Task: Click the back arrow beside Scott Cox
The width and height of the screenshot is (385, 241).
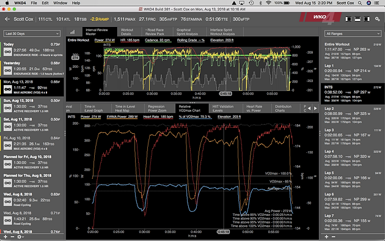Action: (x=7, y=19)
